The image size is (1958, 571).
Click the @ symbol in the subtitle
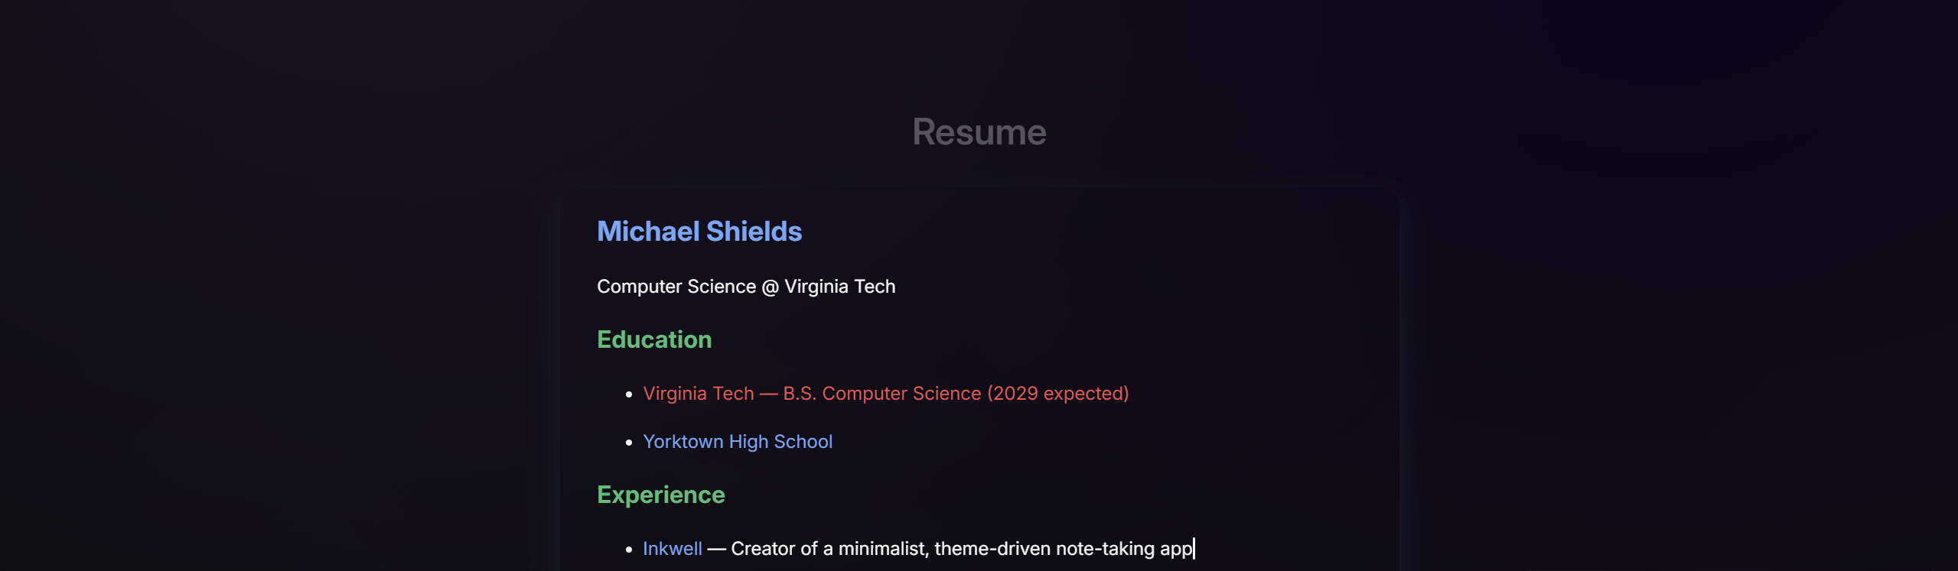pos(770,287)
